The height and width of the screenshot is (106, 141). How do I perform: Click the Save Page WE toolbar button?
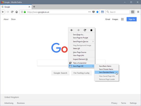tap(103, 12)
